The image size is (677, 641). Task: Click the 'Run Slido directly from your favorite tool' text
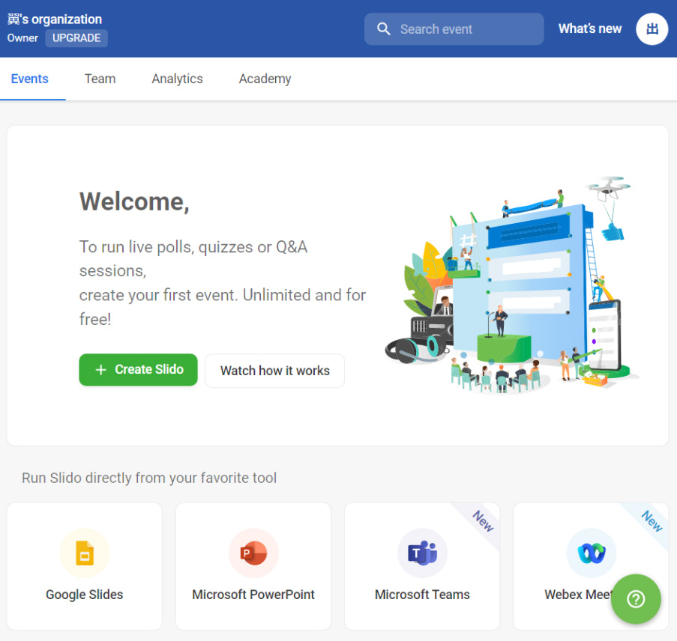149,478
